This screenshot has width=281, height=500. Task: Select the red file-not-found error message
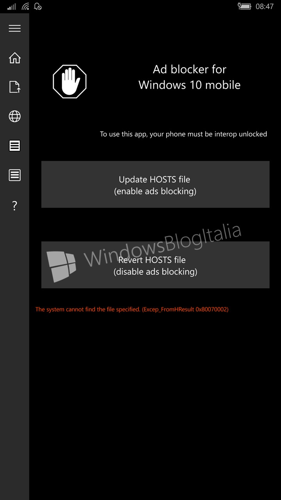132,309
